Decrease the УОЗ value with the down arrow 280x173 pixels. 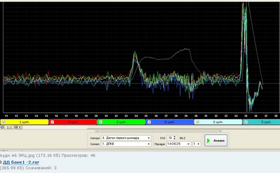click(x=175, y=139)
